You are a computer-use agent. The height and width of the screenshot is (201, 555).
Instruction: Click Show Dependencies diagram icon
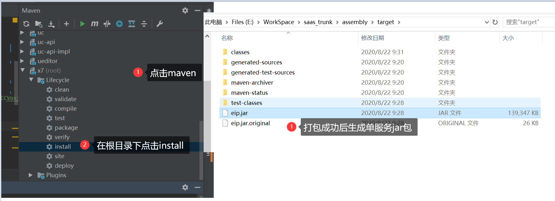(x=132, y=24)
